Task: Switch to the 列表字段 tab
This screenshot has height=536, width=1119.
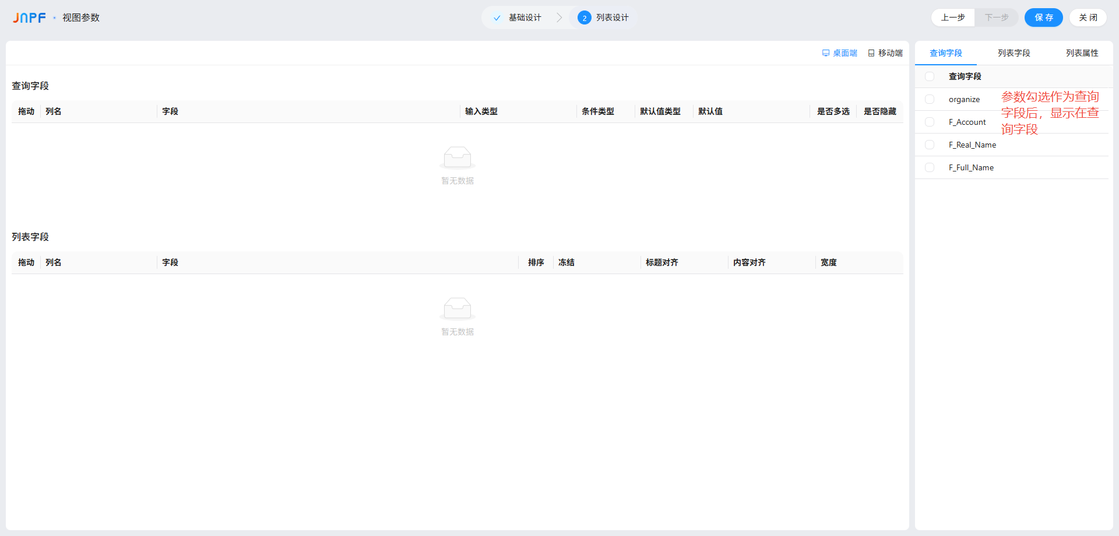Action: click(x=1014, y=53)
